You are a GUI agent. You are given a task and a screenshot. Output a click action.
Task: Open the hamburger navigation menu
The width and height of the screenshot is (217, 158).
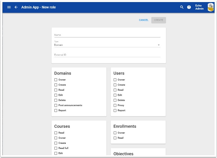(x=9, y=7)
